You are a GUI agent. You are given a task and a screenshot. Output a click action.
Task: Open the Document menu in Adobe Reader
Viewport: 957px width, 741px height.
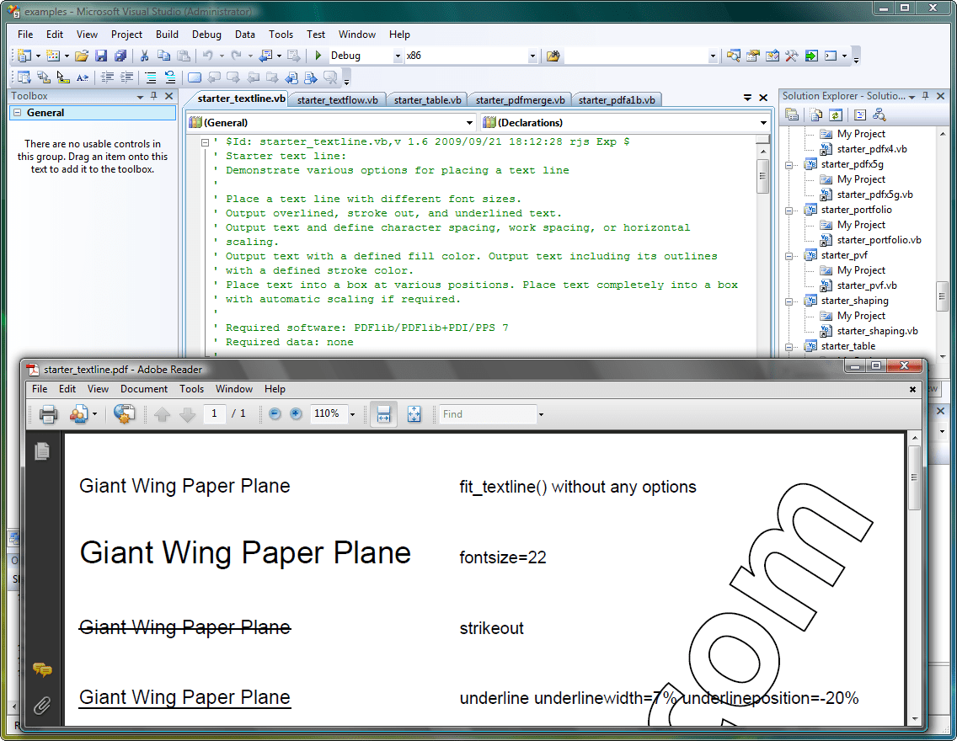click(144, 389)
